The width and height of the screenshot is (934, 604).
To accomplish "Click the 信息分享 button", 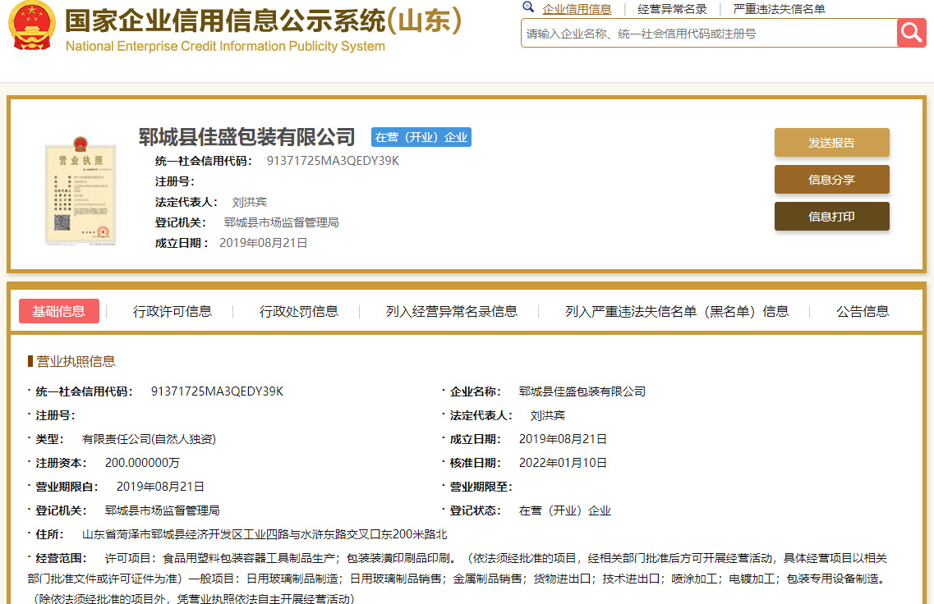I will click(831, 180).
